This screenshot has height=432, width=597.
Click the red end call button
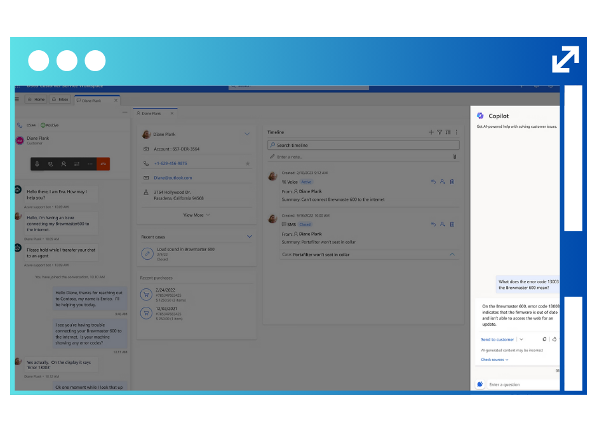point(102,164)
